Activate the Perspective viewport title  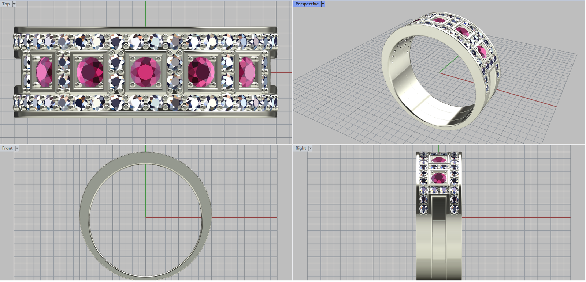pyautogui.click(x=307, y=4)
